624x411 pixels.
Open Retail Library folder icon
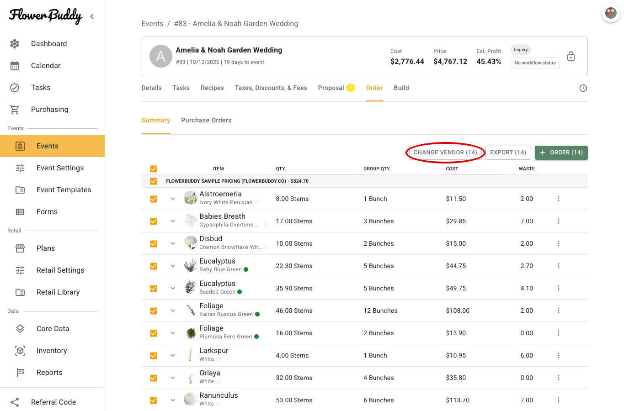(x=20, y=292)
